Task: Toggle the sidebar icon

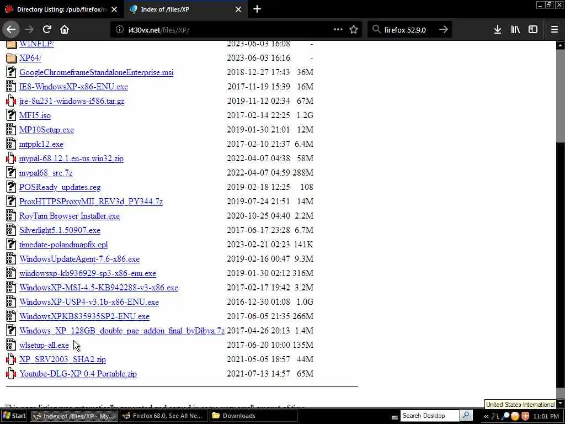Action: coord(533,30)
